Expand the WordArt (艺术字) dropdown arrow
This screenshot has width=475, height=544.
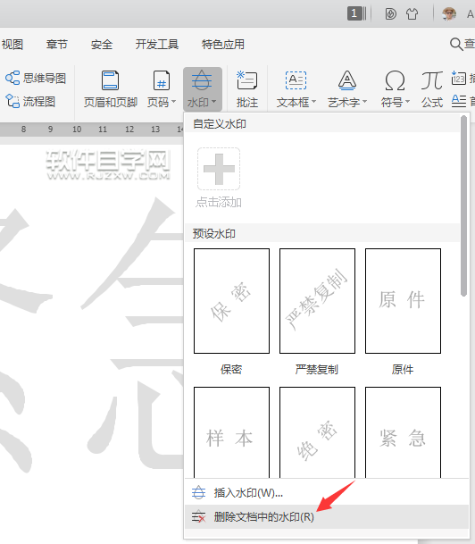pyautogui.click(x=364, y=102)
